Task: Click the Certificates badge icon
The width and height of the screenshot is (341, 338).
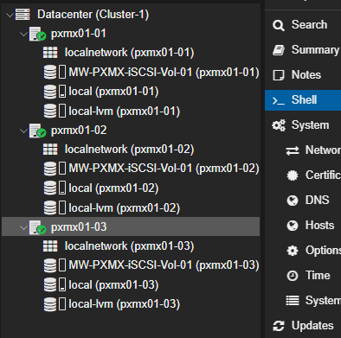Action: [293, 175]
